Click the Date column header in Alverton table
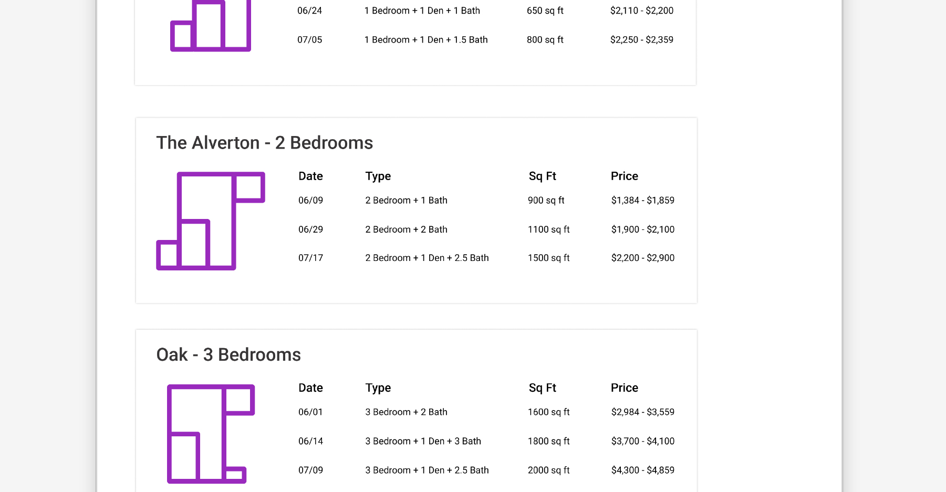This screenshot has height=492, width=946. tap(310, 176)
